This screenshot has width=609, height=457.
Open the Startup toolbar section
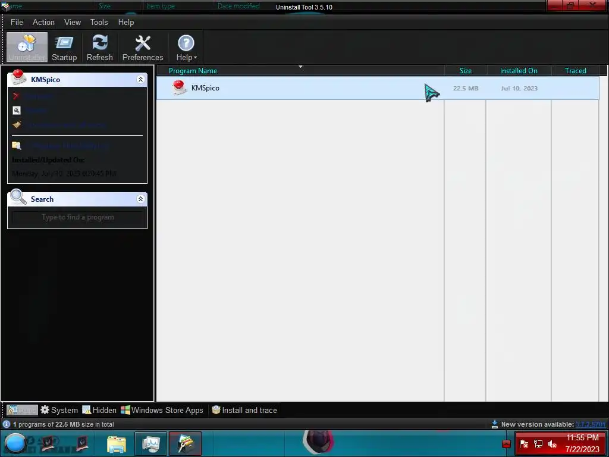pos(64,48)
